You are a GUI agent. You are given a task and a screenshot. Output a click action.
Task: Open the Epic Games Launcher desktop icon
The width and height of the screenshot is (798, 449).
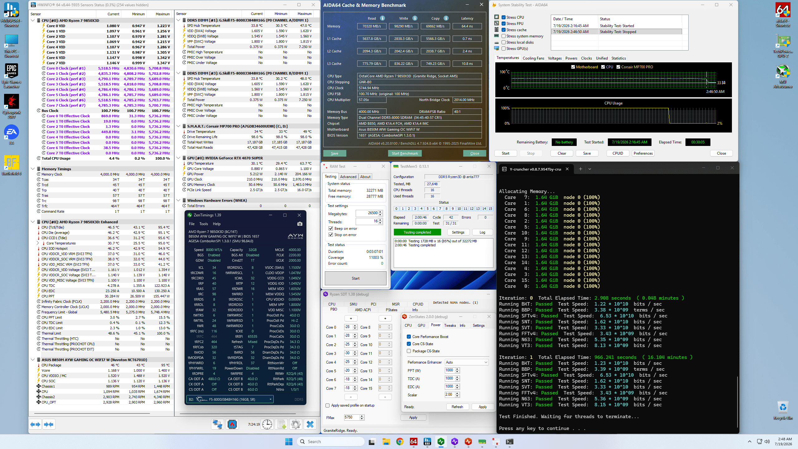12,76
